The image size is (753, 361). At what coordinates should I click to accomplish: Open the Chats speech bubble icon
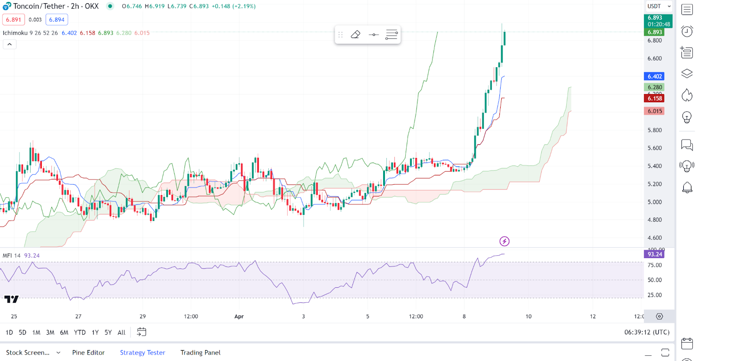click(687, 145)
